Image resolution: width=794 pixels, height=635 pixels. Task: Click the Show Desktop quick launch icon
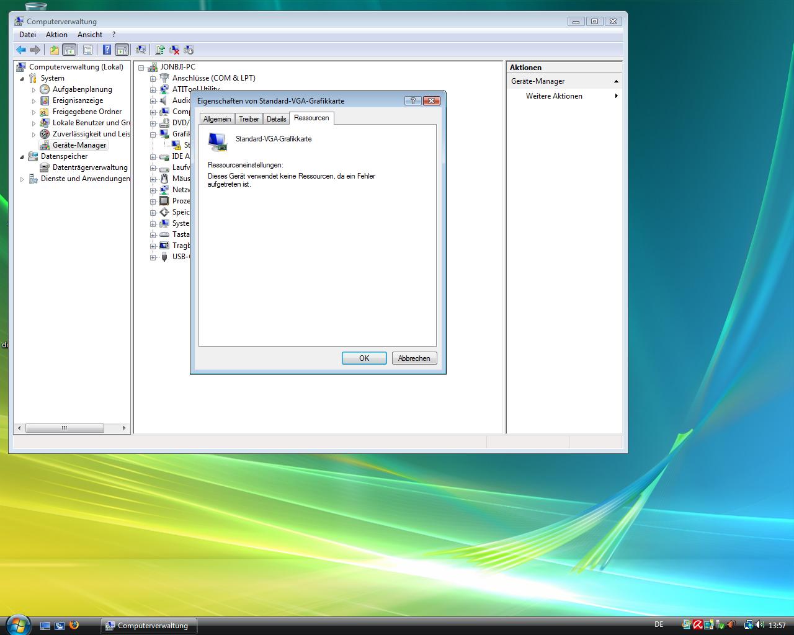pos(45,626)
